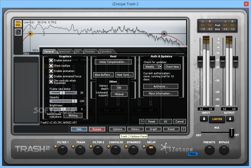Click Reset in the options dialog
The height and width of the screenshot is (168, 251).
152,122
